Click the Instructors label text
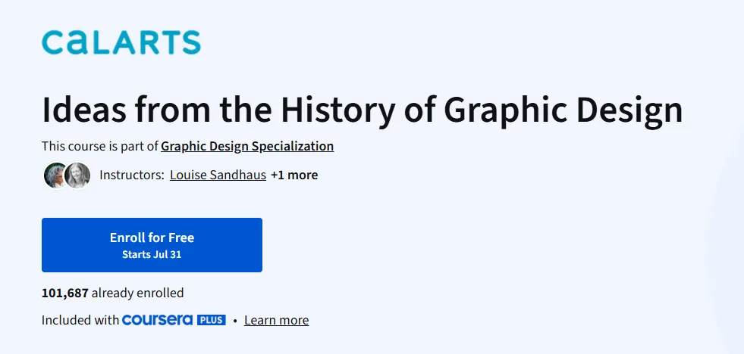 click(132, 175)
